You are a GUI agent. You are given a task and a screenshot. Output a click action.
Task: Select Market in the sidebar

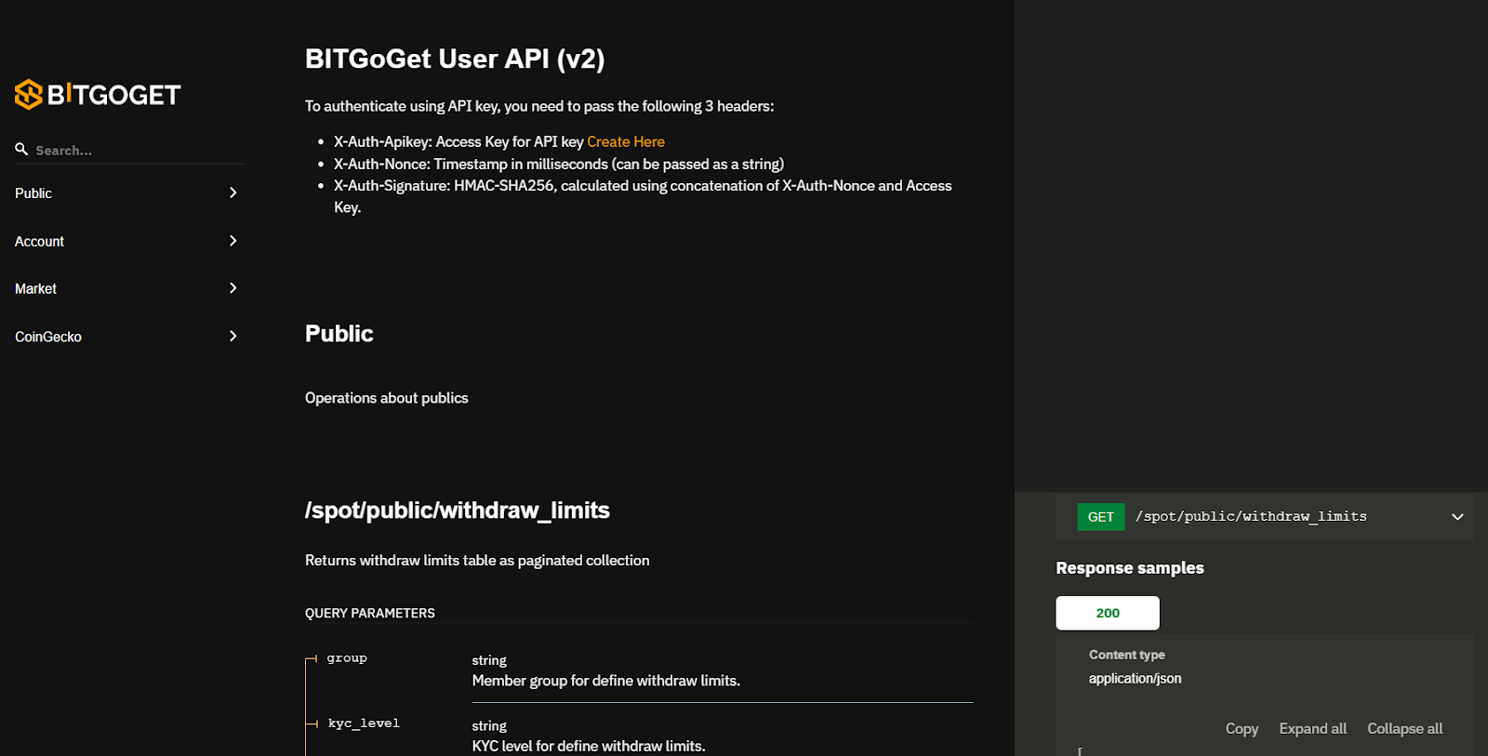[35, 289]
